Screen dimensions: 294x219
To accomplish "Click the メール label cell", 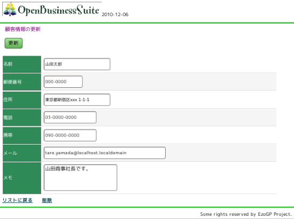I will [x=22, y=153].
